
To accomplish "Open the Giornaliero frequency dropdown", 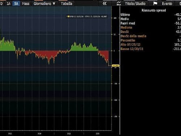I will click(44, 4).
